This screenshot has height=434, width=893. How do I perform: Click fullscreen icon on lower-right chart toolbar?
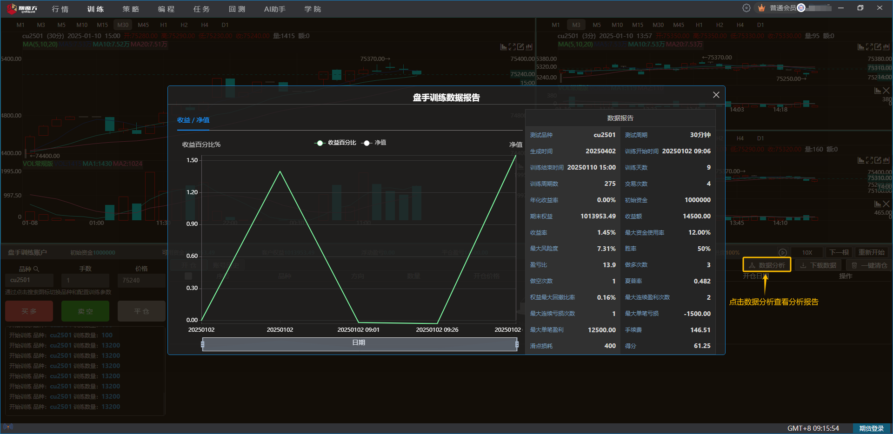coord(869,160)
